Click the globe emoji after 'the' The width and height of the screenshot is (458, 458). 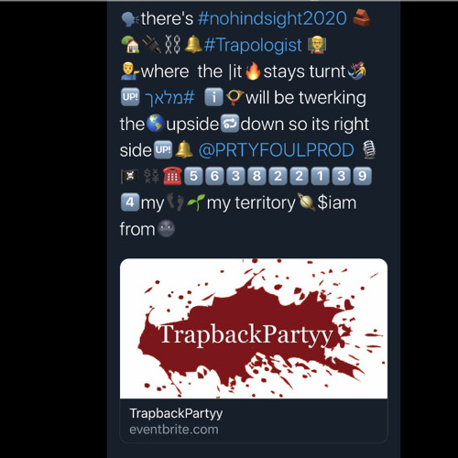pos(155,124)
